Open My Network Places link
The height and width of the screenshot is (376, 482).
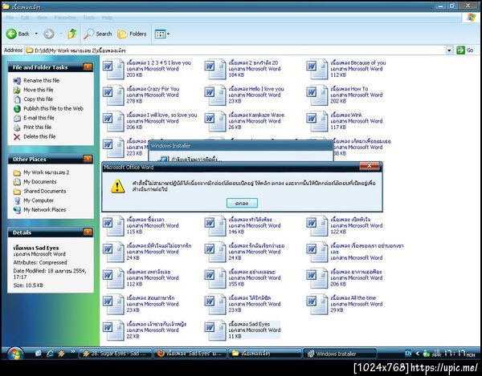(x=39, y=210)
